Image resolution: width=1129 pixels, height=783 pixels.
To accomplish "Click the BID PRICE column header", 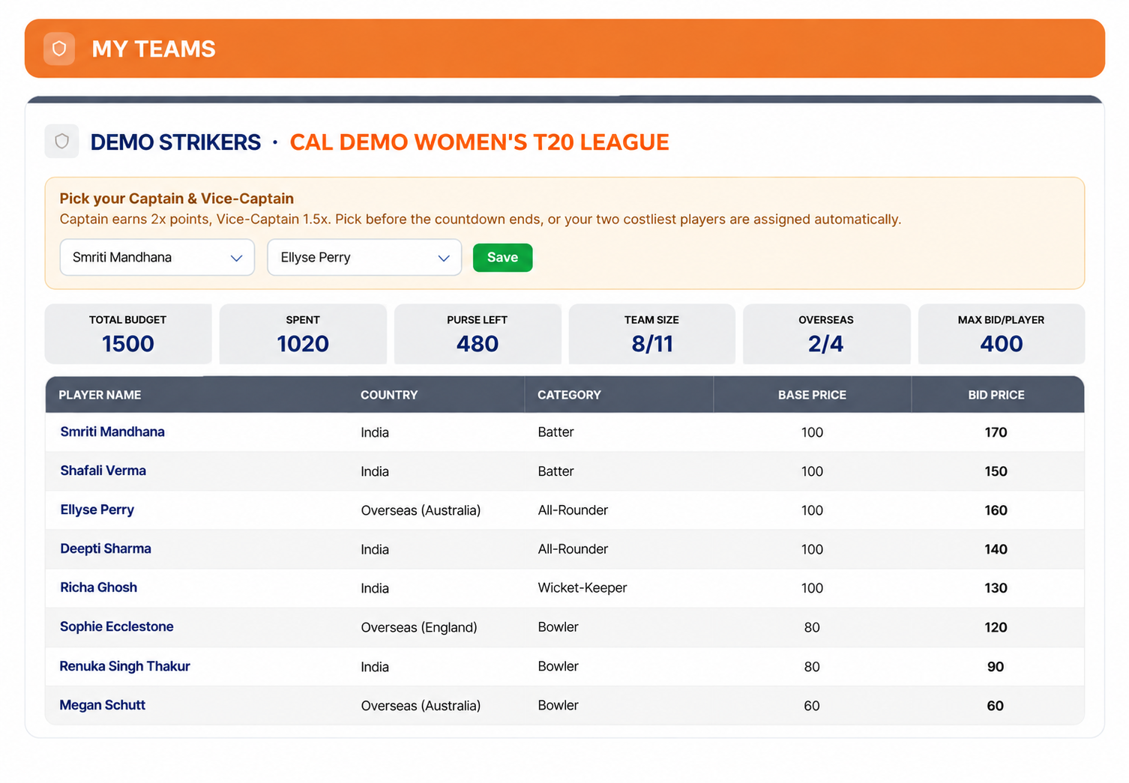I will [x=996, y=395].
